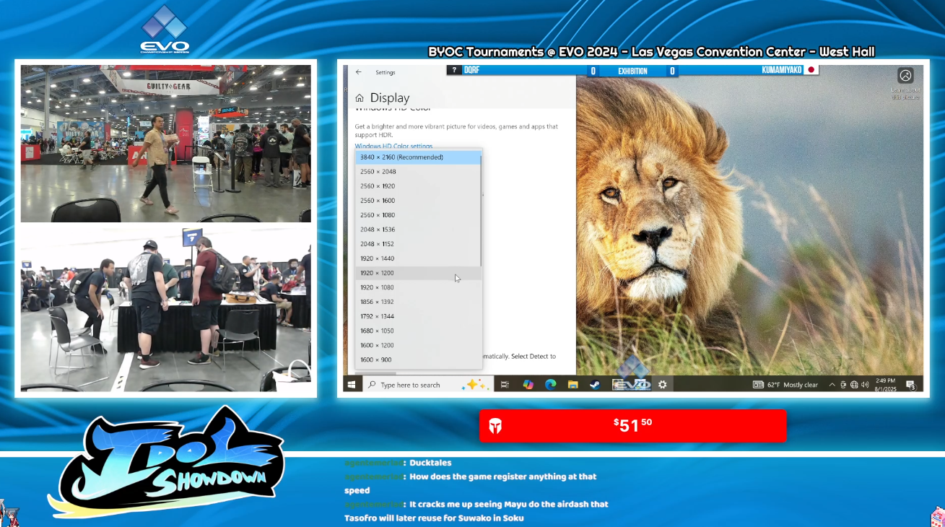
Task: Open Steam from the taskbar
Action: click(x=594, y=385)
